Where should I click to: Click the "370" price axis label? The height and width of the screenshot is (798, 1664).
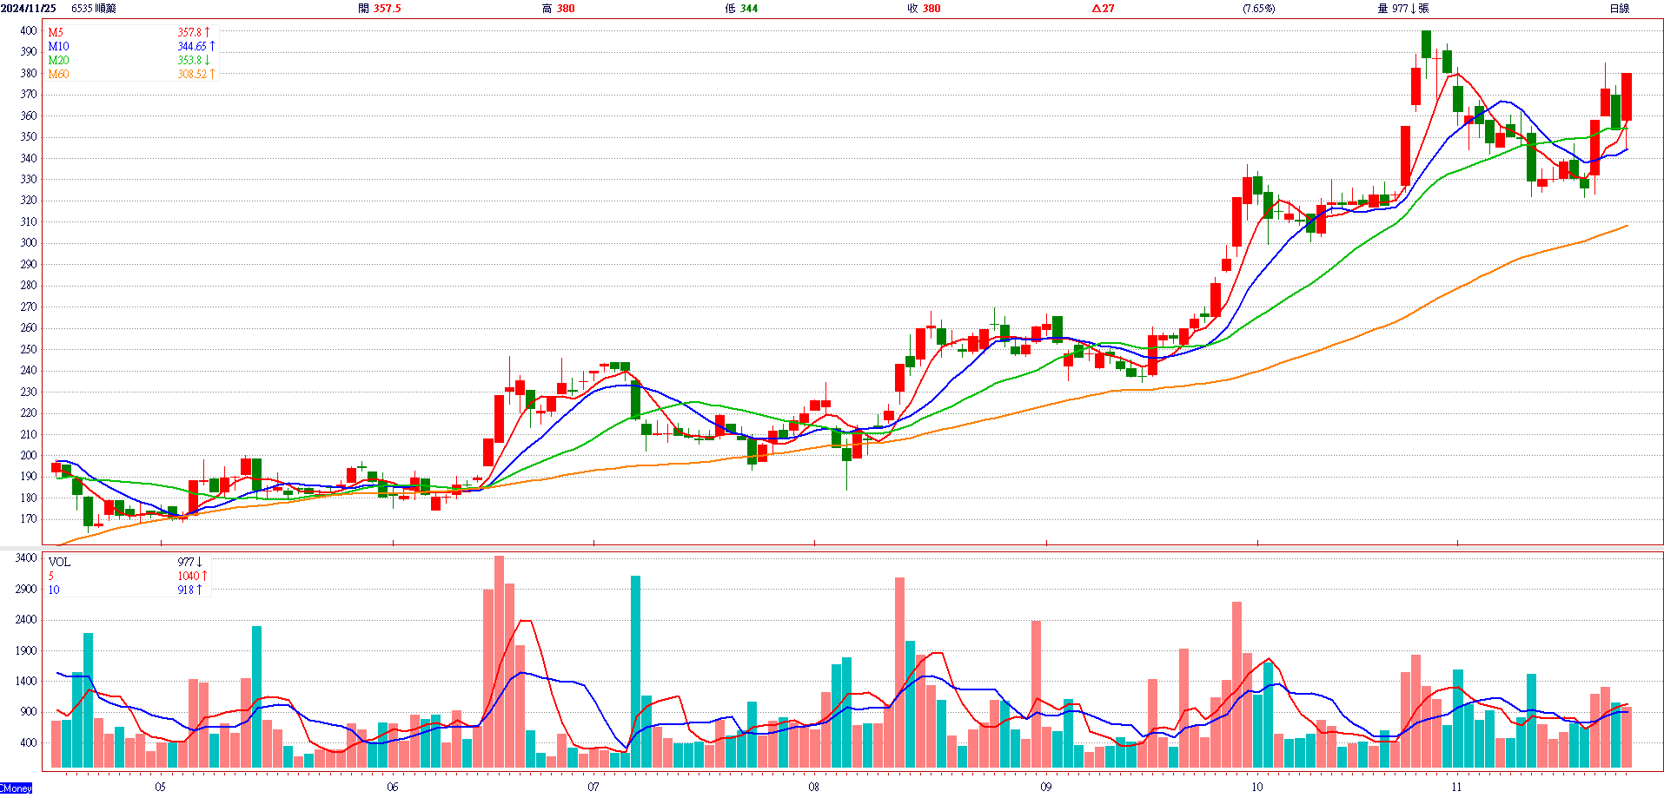29,94
